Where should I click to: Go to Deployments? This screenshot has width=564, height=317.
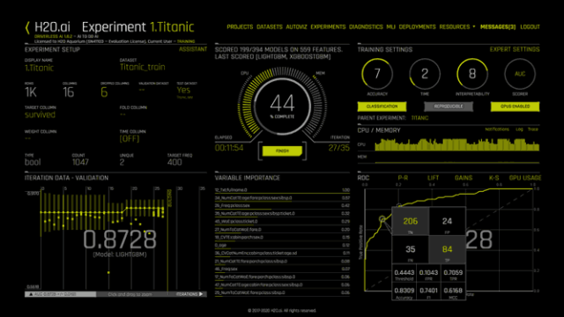point(417,27)
